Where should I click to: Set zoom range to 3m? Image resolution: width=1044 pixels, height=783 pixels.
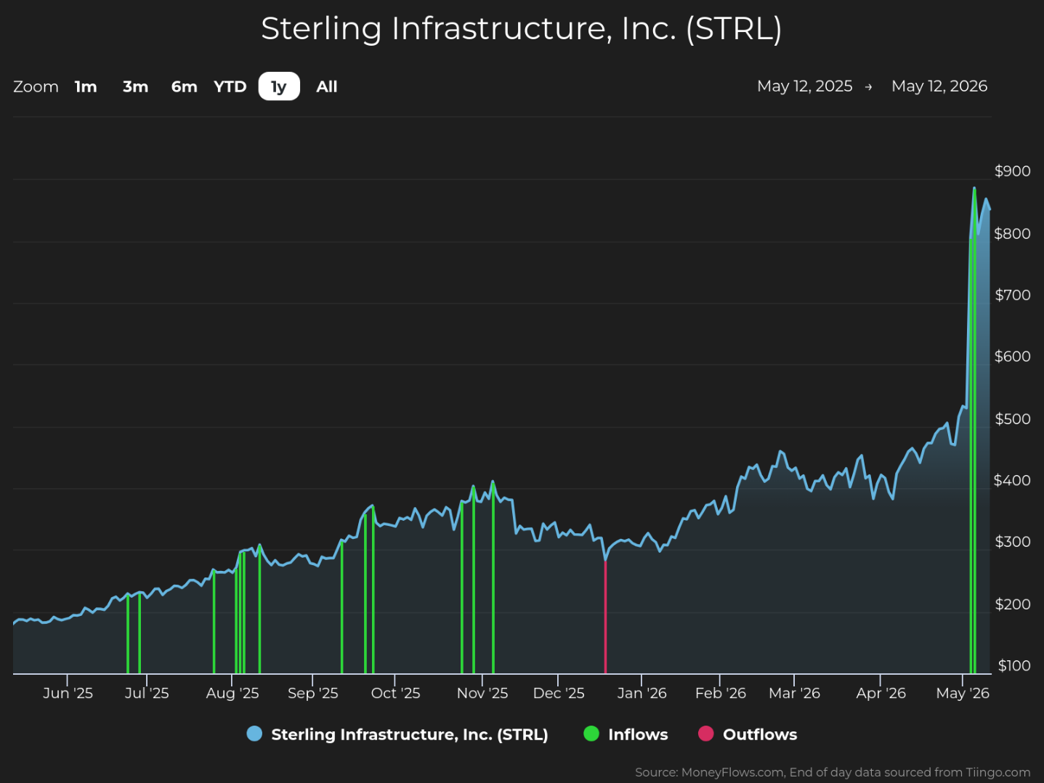pyautogui.click(x=135, y=86)
